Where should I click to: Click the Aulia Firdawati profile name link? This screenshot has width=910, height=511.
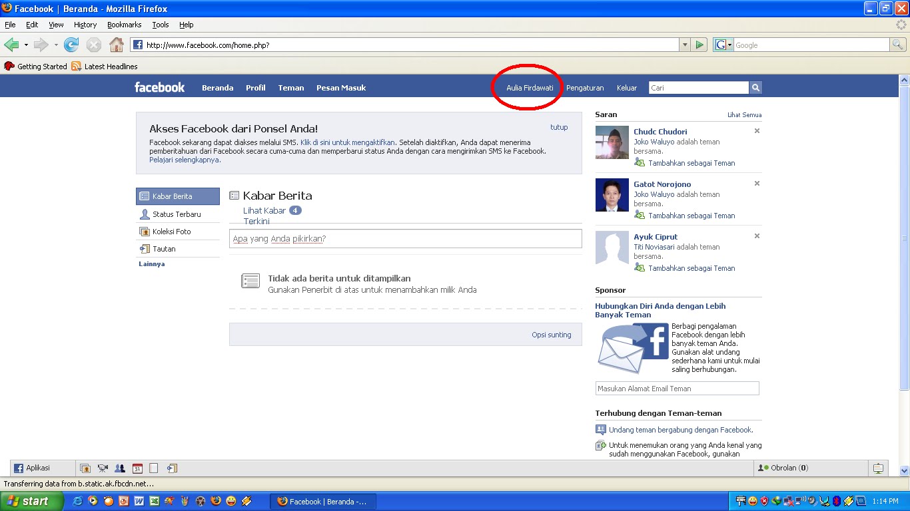pyautogui.click(x=530, y=88)
